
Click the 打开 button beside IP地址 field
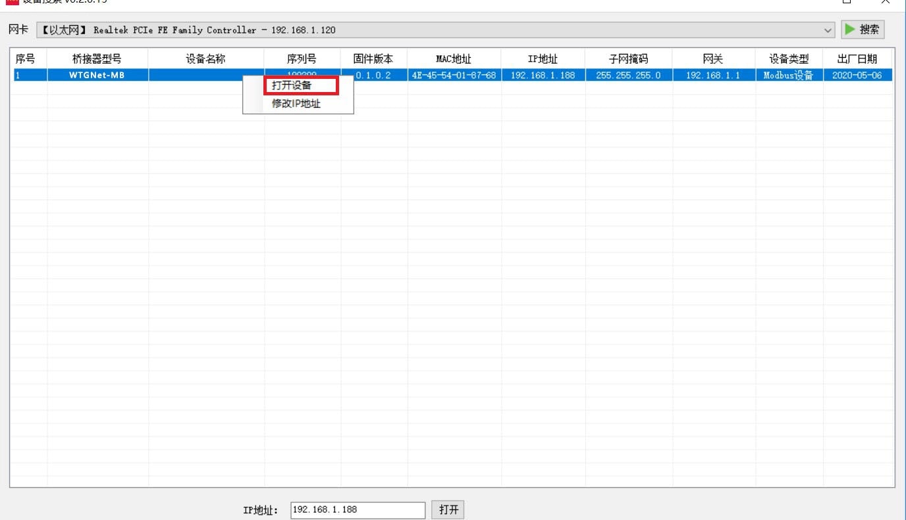(448, 509)
